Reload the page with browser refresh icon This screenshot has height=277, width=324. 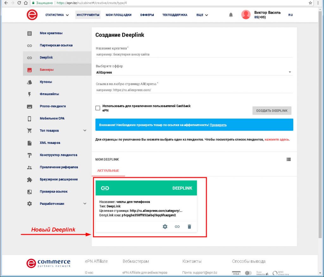(x=19, y=3)
